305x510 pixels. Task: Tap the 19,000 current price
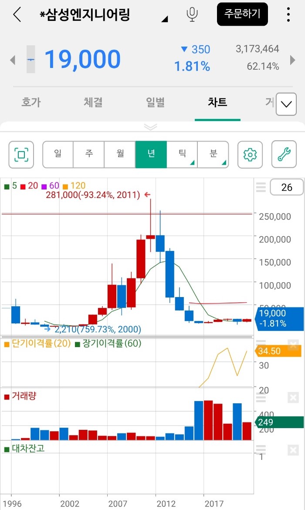tap(82, 59)
